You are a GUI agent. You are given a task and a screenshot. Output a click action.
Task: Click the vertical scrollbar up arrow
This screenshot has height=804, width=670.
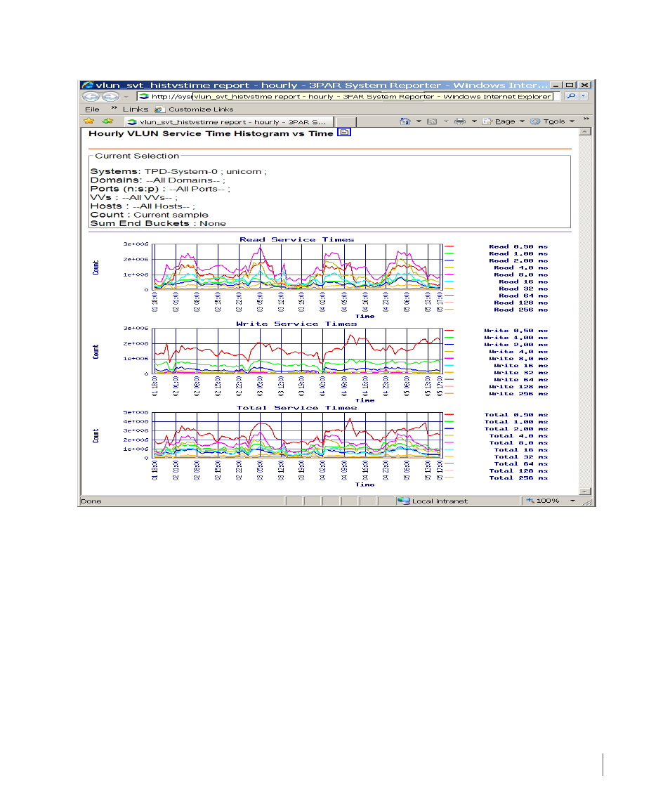click(x=585, y=132)
